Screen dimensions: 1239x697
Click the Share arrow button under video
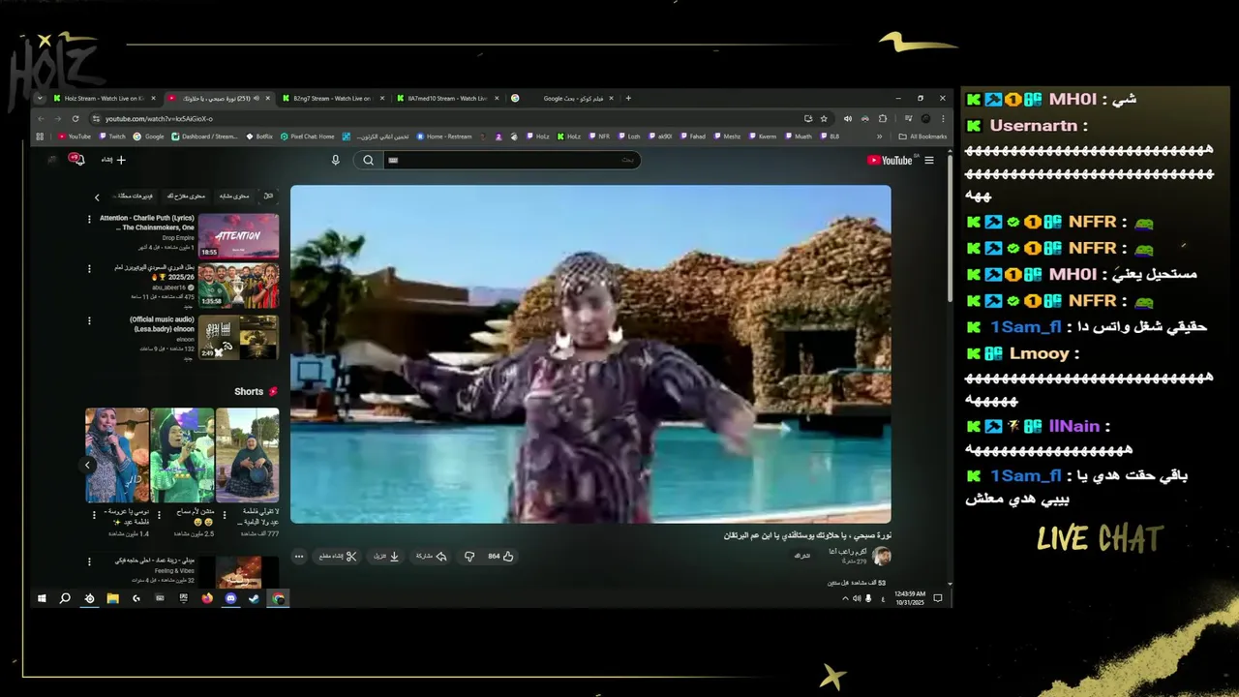coord(431,557)
